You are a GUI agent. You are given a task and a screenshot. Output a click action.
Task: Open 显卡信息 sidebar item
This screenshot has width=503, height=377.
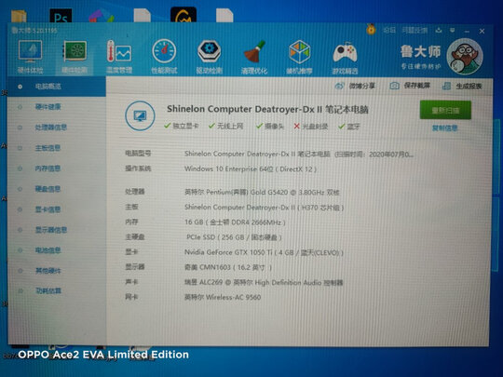tap(57, 209)
